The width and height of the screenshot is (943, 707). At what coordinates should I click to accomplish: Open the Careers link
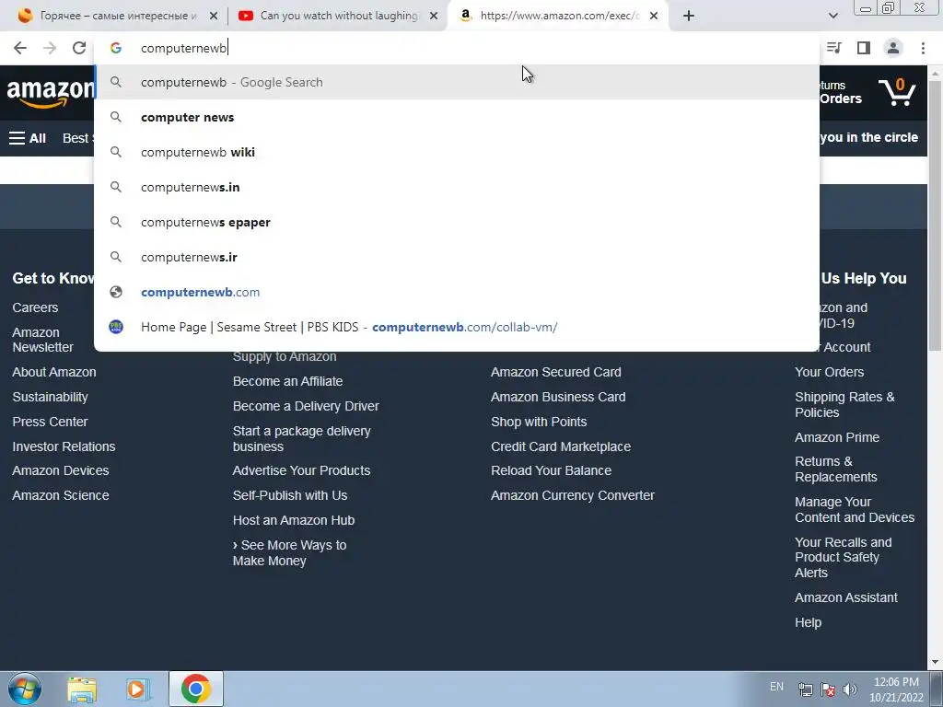tap(35, 307)
